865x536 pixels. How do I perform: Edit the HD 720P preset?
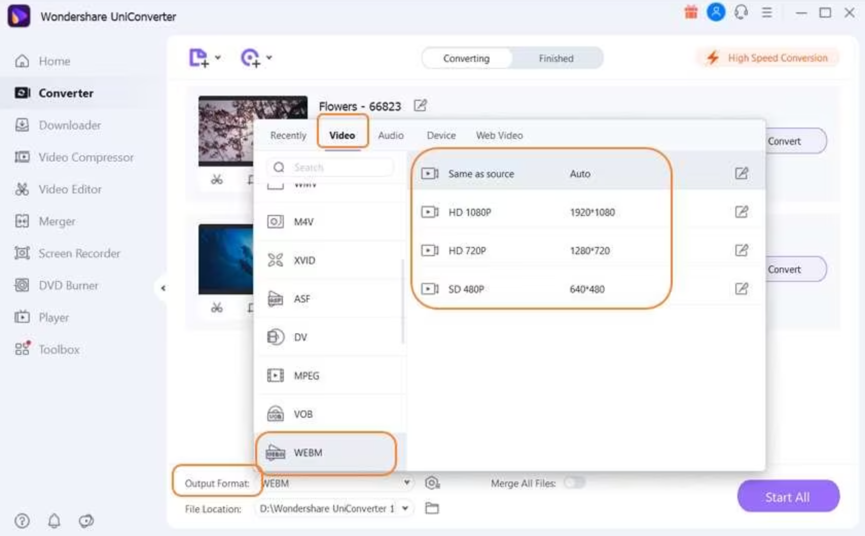[x=741, y=251]
